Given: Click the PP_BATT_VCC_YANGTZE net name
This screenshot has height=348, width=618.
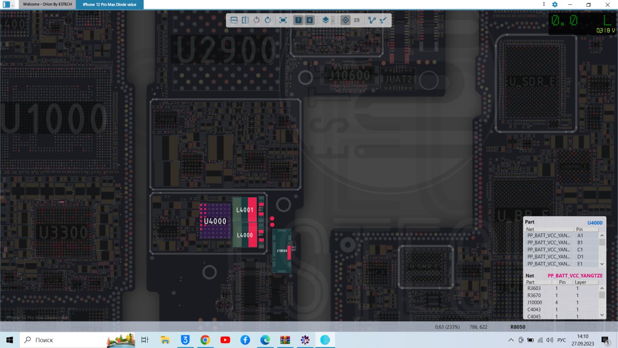Looking at the screenshot, I should pos(575,275).
